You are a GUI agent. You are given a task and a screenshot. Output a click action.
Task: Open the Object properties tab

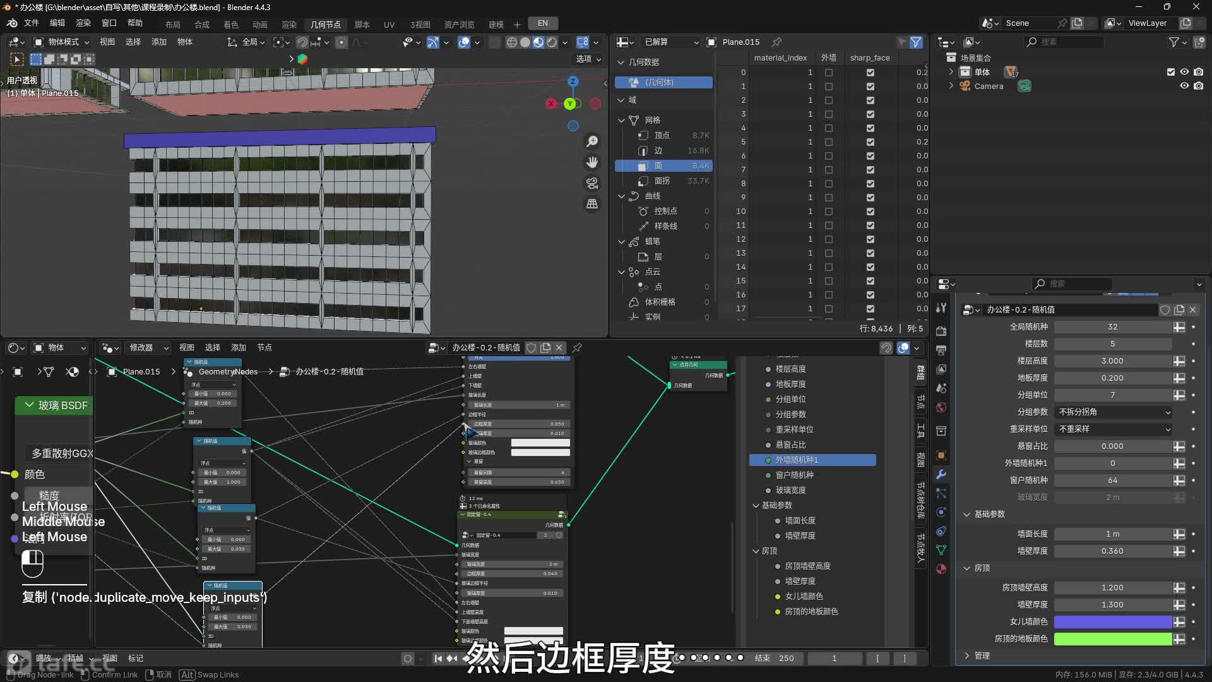point(941,455)
